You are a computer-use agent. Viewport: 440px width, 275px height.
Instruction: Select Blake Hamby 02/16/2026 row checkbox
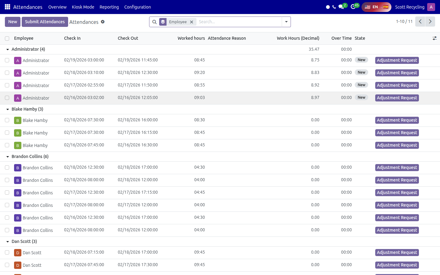[x=7, y=145]
